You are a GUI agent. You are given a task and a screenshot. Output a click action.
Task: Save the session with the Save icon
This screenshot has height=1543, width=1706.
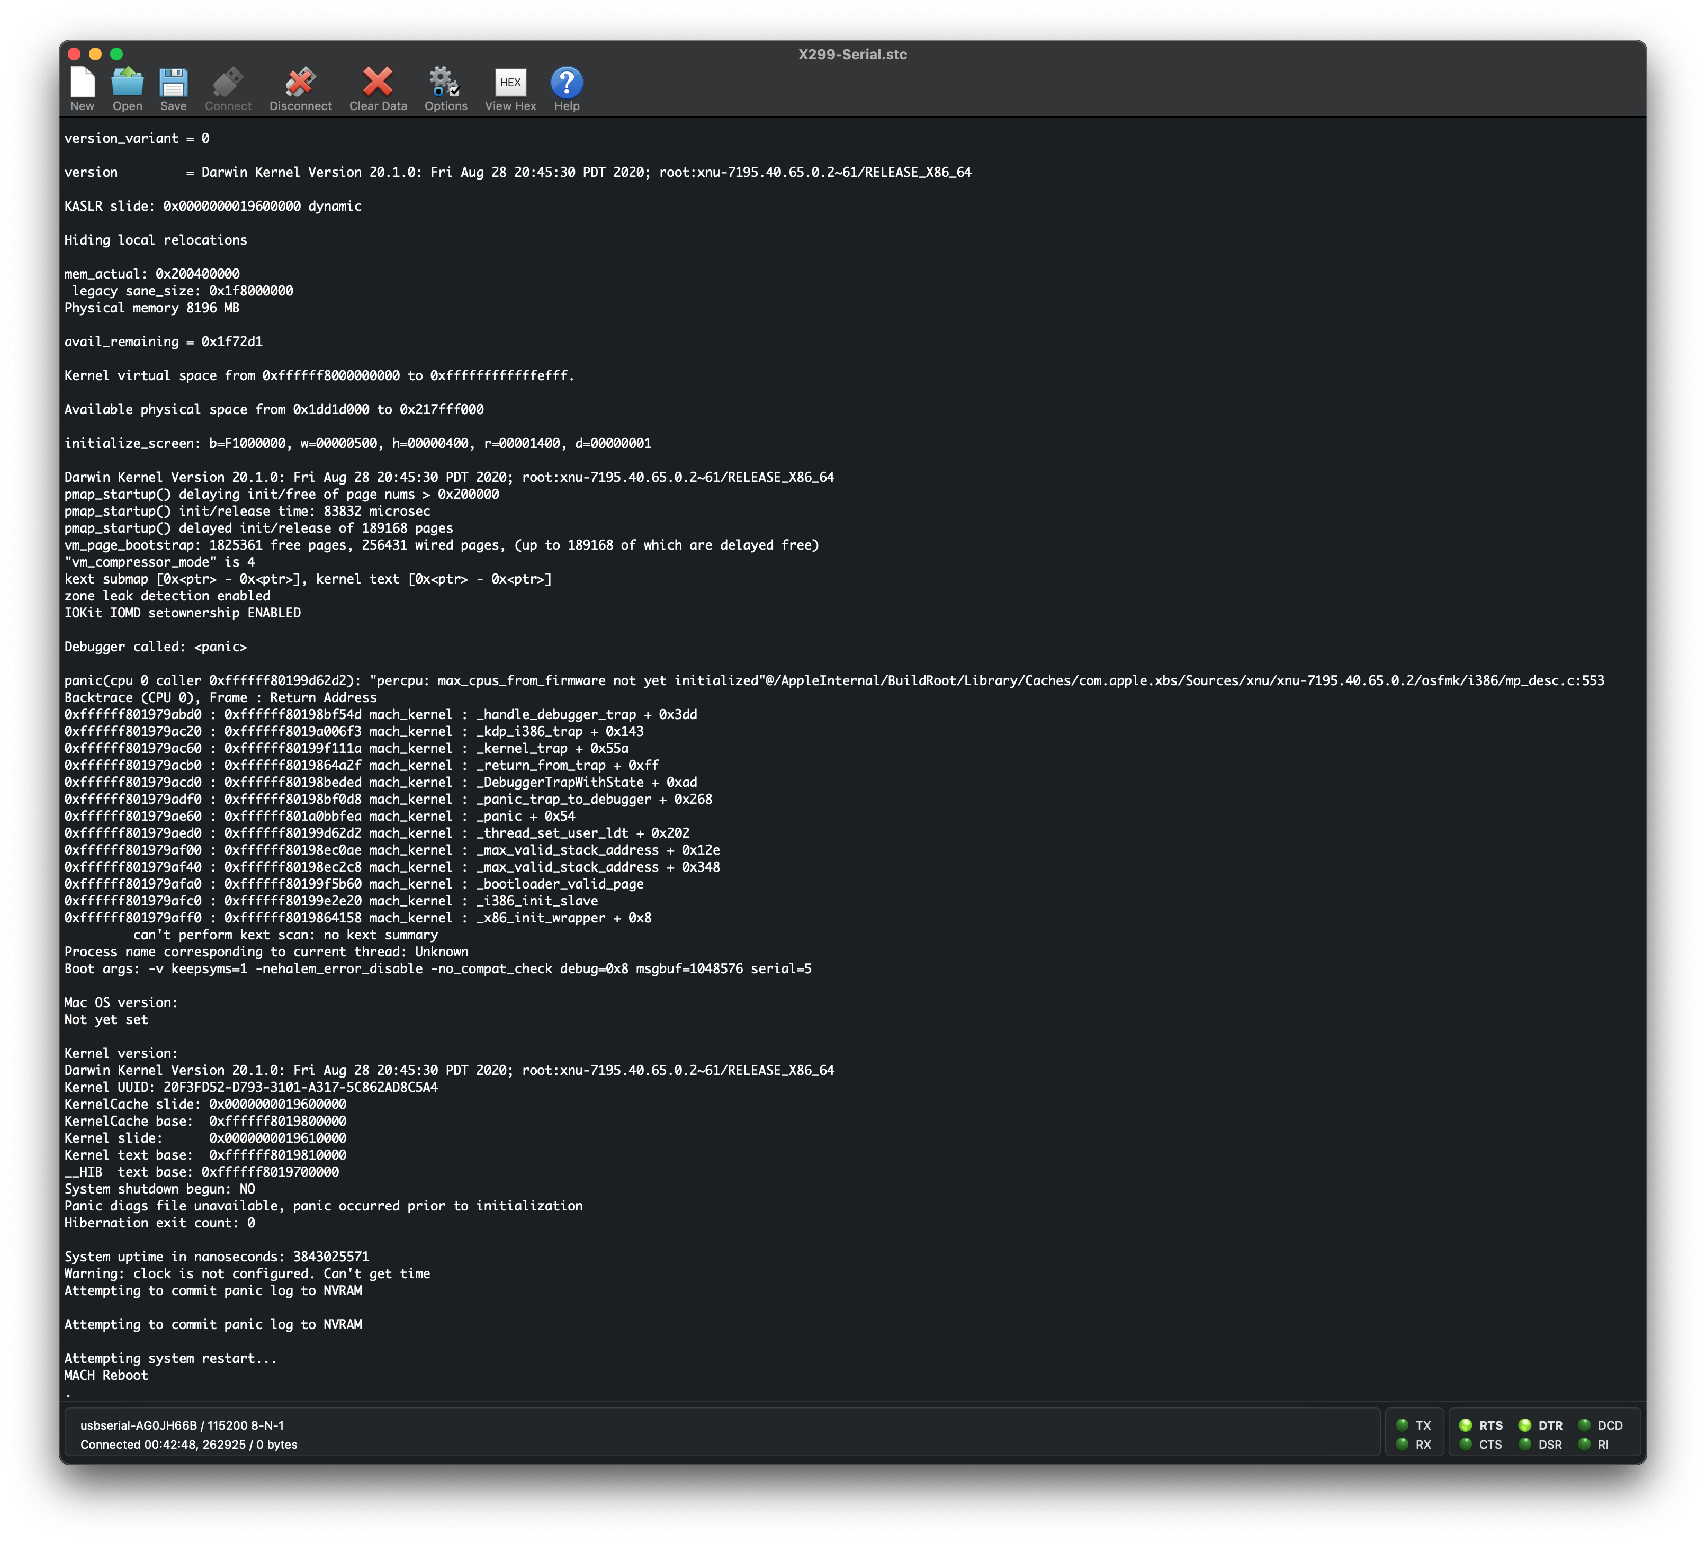[174, 83]
